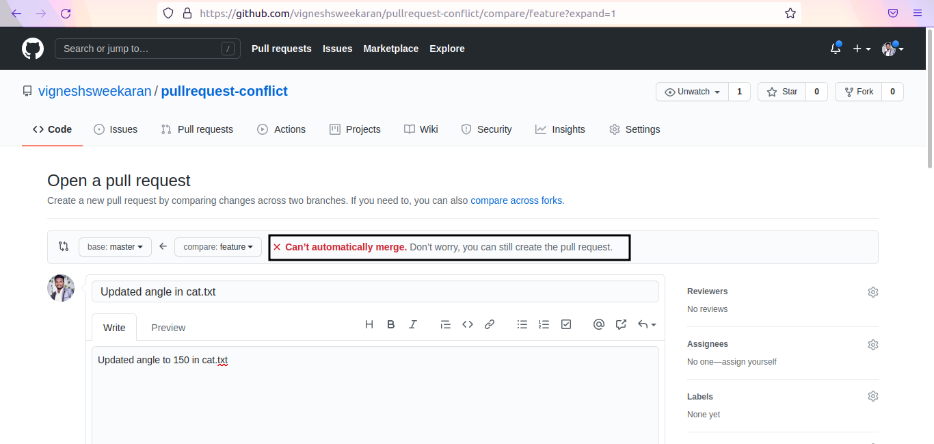Expand the compare: feature branch dropdown
Viewport: 934px width, 444px height.
(218, 247)
